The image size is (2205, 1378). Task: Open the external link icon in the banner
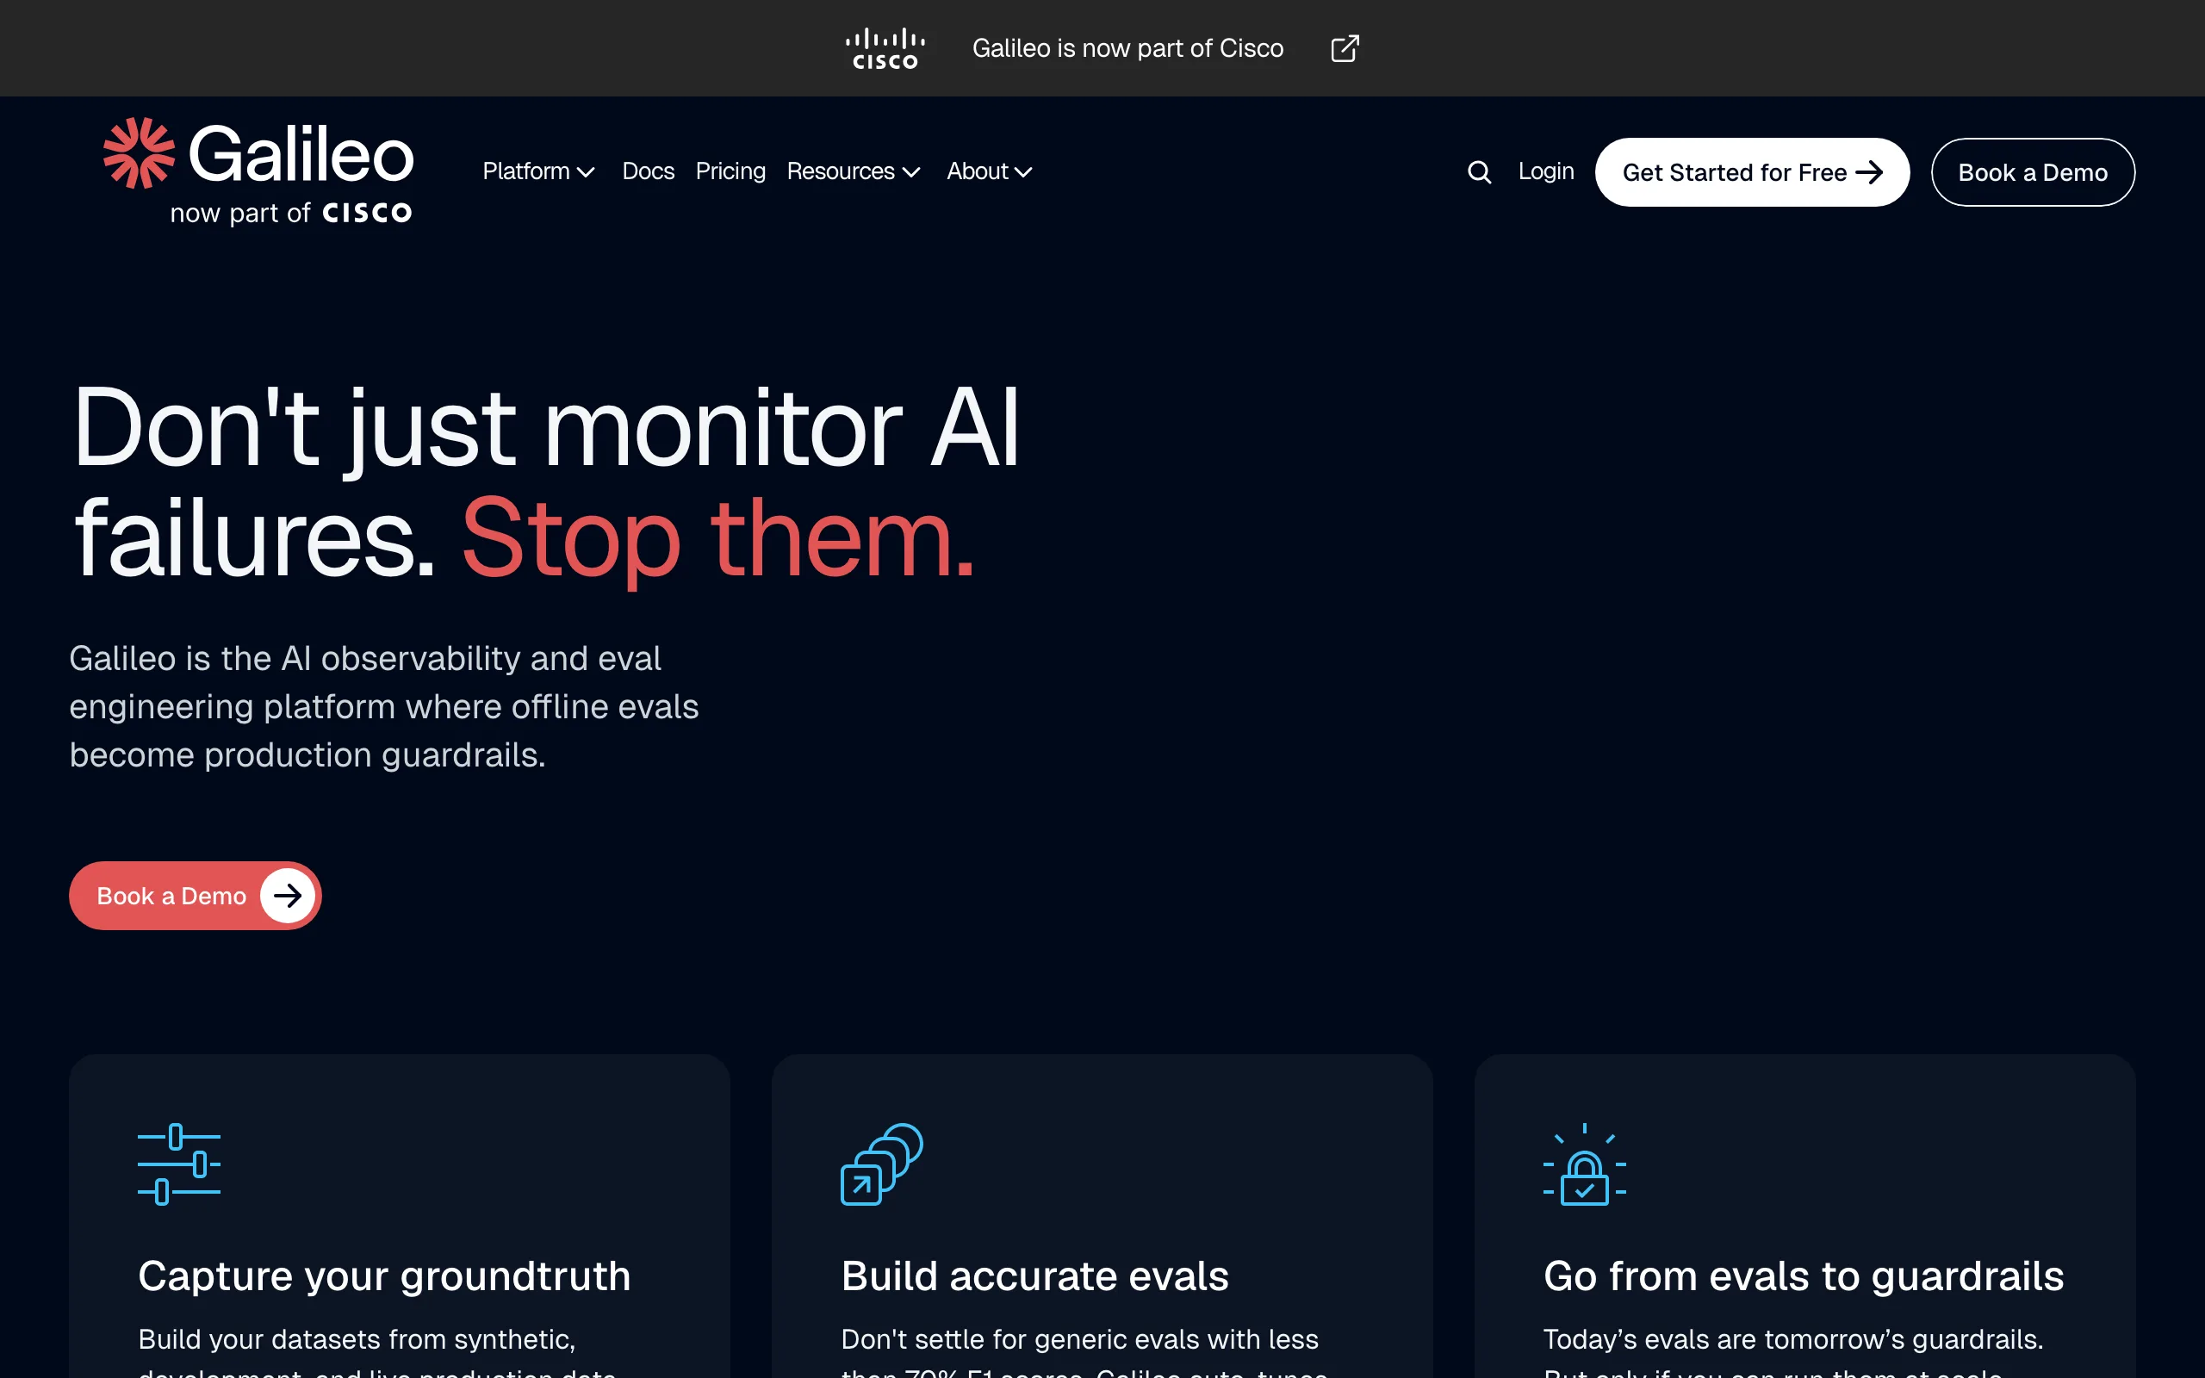pyautogui.click(x=1344, y=48)
